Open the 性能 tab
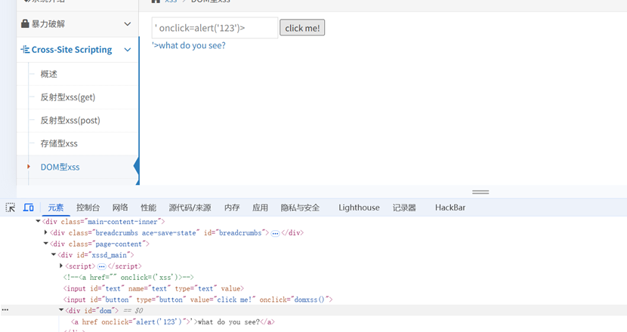Screen dimensions: 627x332 [148, 207]
